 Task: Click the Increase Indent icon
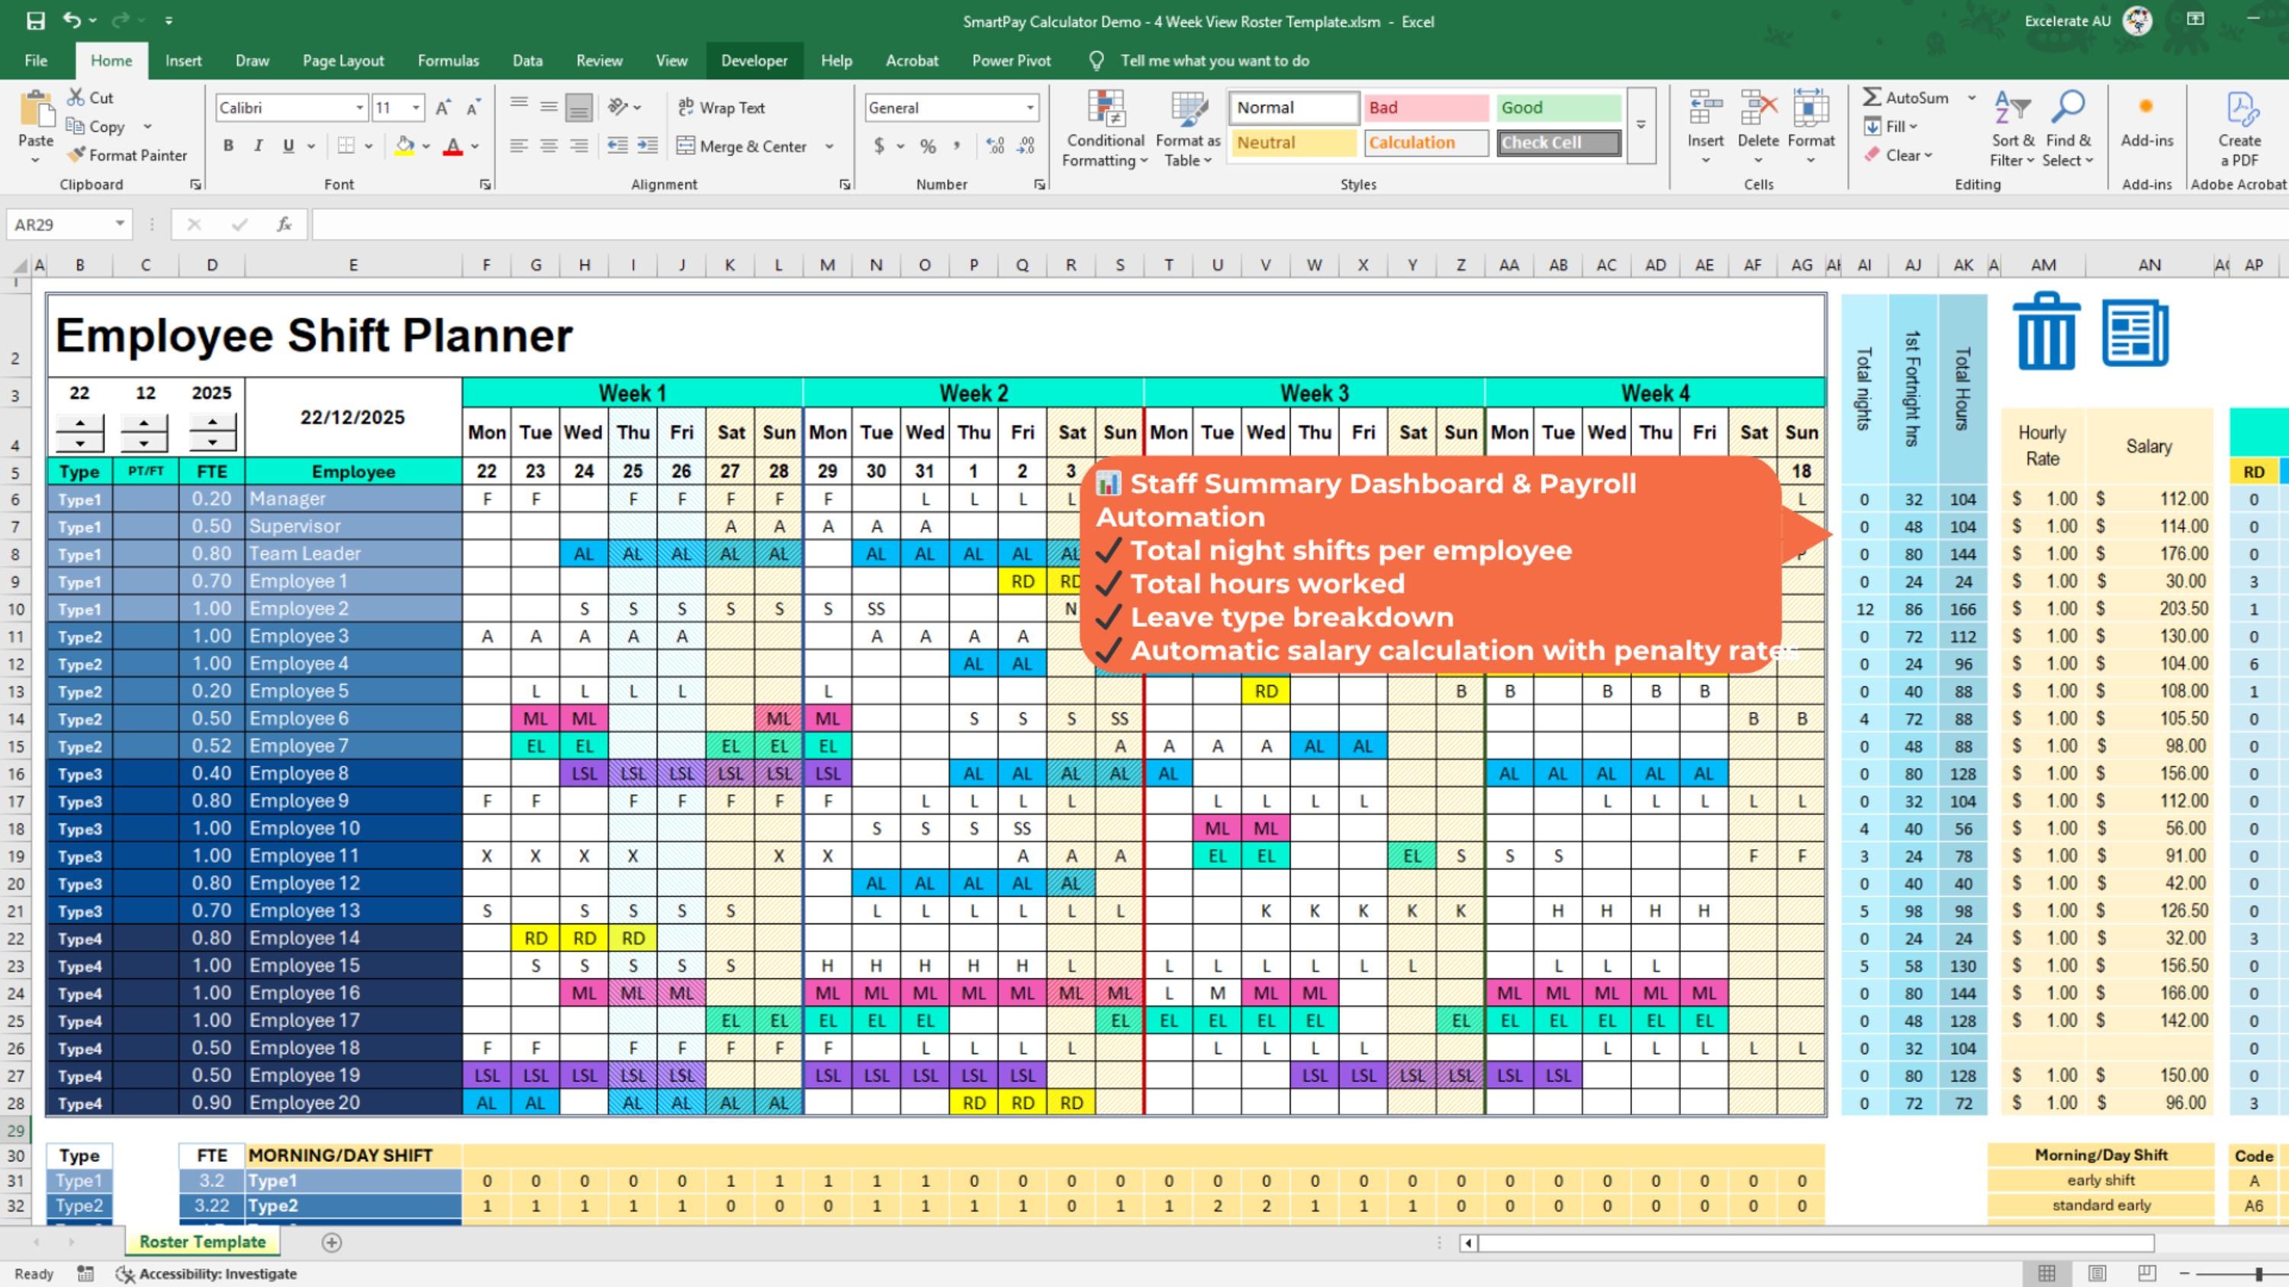(648, 146)
